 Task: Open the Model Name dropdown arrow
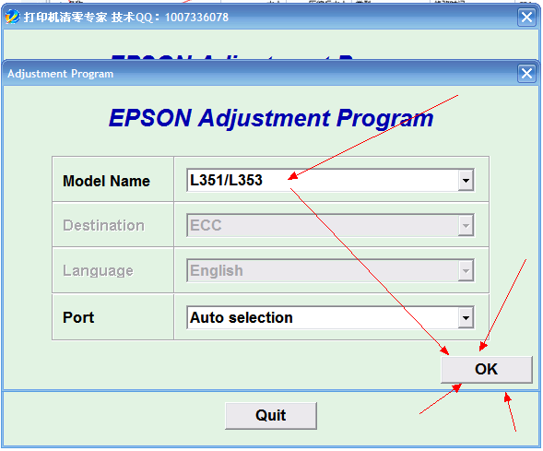[466, 180]
